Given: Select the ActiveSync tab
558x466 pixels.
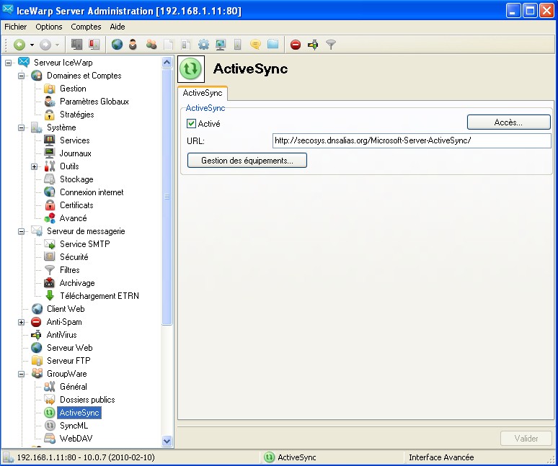Looking at the screenshot, I should [x=202, y=93].
